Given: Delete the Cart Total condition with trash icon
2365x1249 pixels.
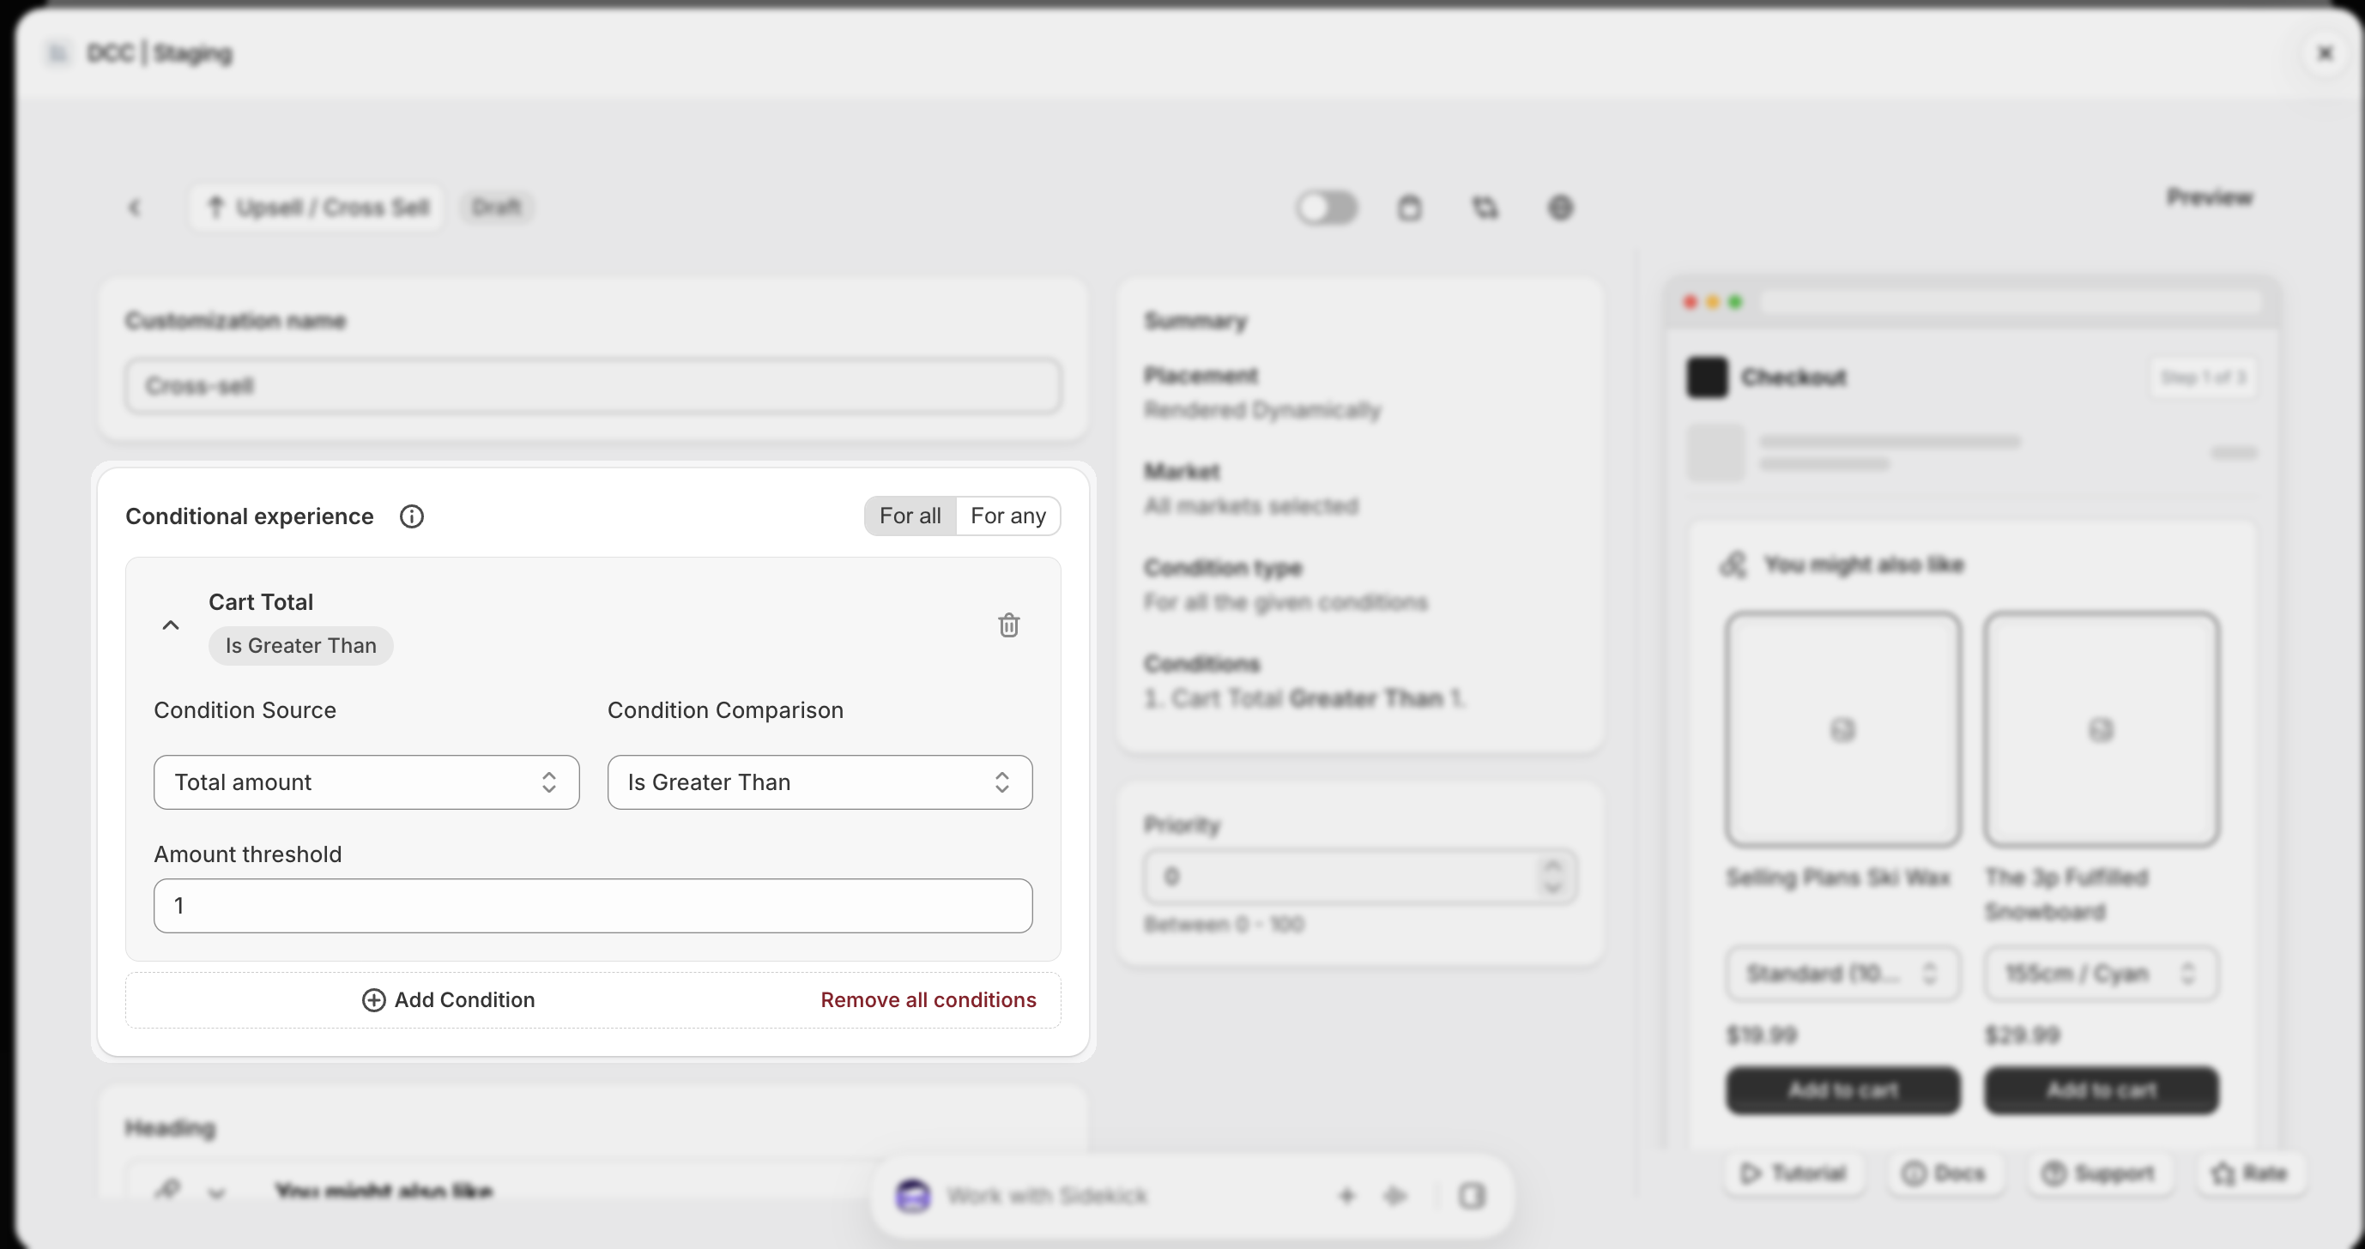Looking at the screenshot, I should coord(1009,625).
